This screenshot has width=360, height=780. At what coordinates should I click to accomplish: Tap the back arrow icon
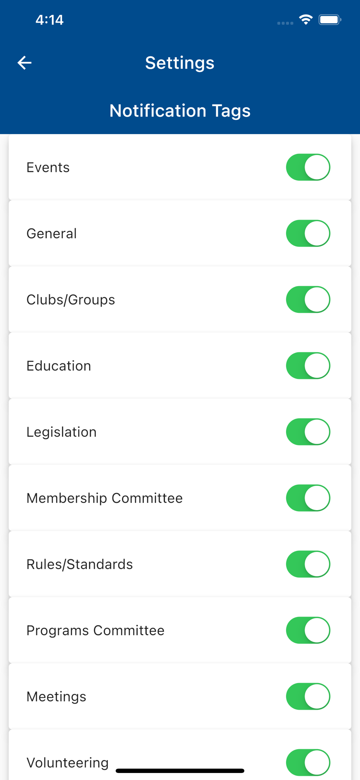25,63
